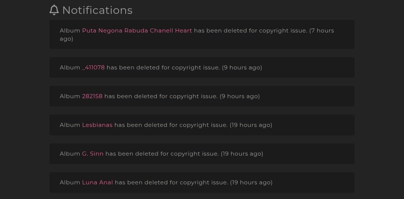Click the timestamp in the 282158 notification
Screen dimensions: 404x199
pyautogui.click(x=240, y=96)
